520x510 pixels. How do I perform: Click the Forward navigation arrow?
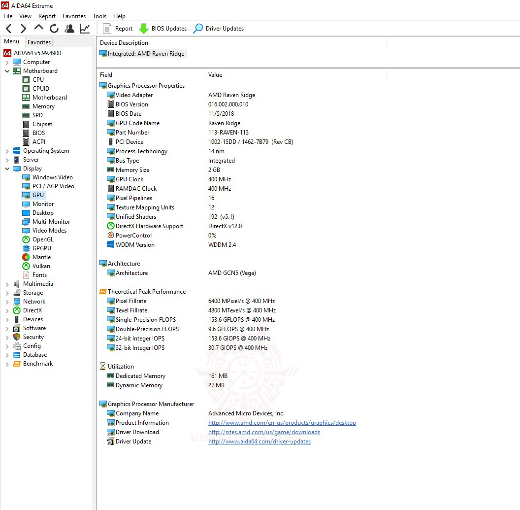pyautogui.click(x=23, y=29)
